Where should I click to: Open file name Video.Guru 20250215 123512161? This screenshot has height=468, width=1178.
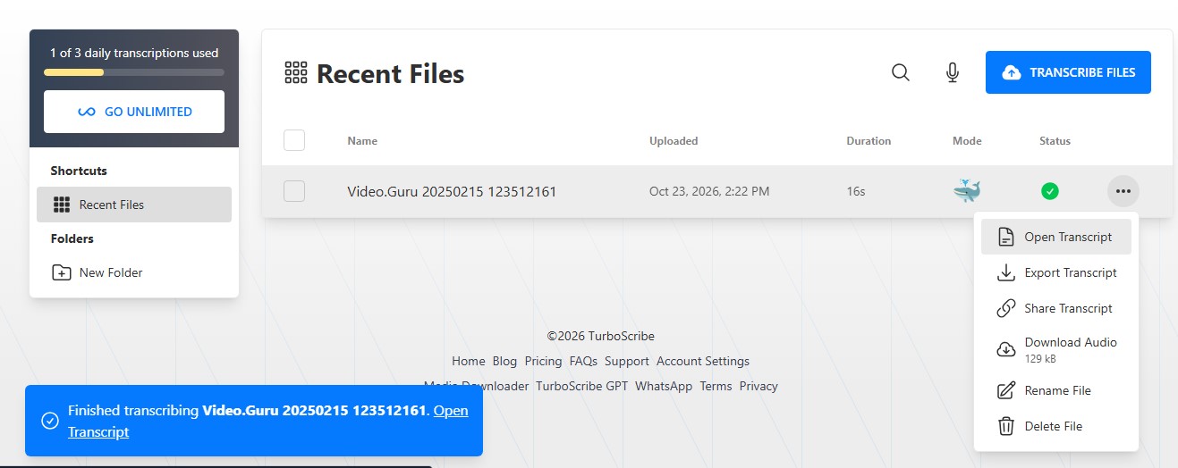coord(452,191)
